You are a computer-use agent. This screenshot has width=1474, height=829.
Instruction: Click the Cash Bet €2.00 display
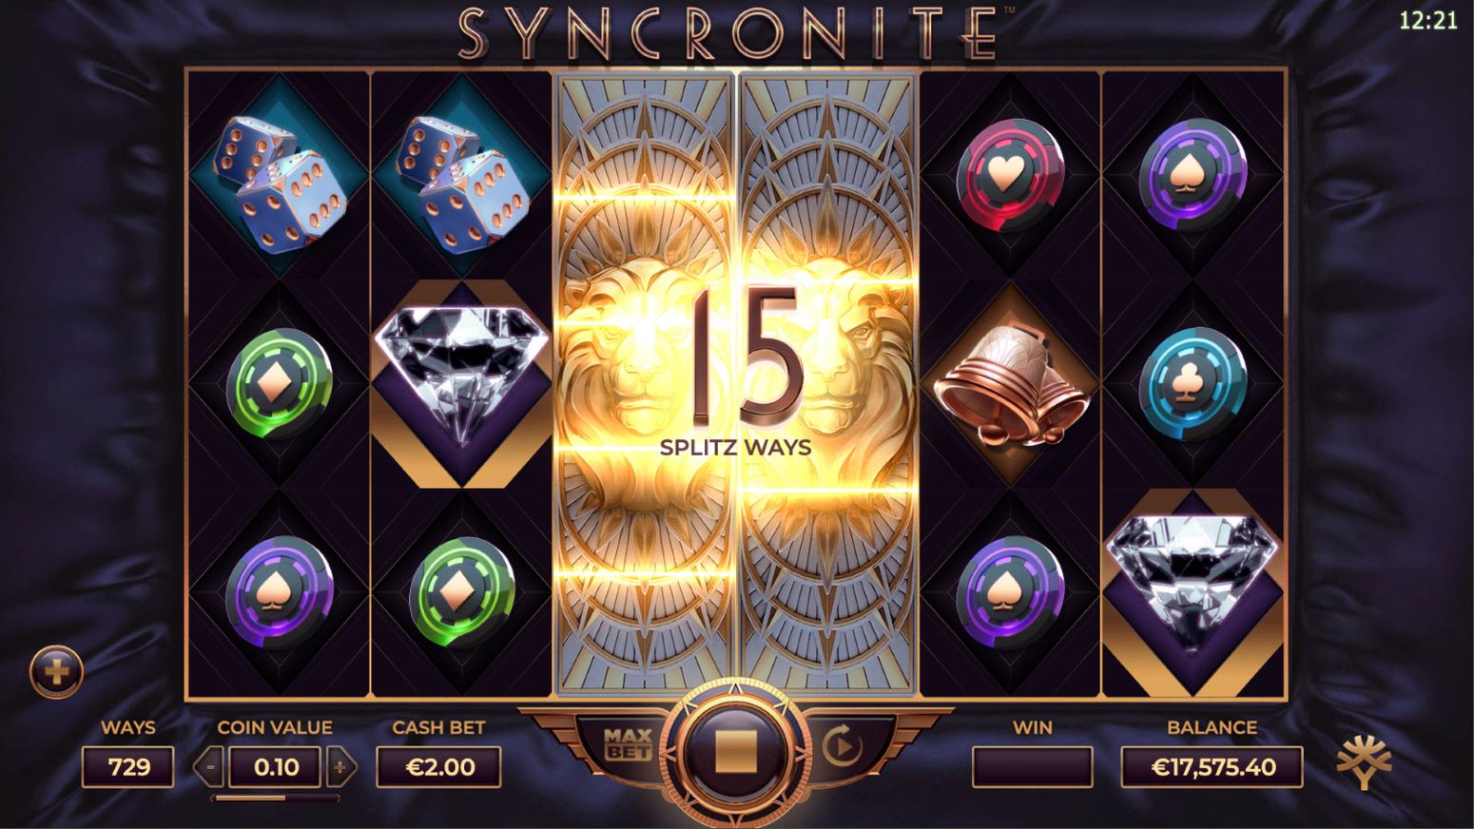[x=439, y=766]
